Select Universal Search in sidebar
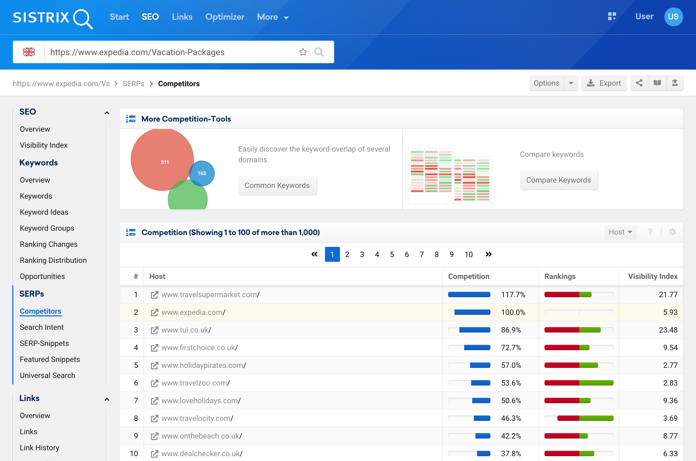696x461 pixels. pos(47,375)
